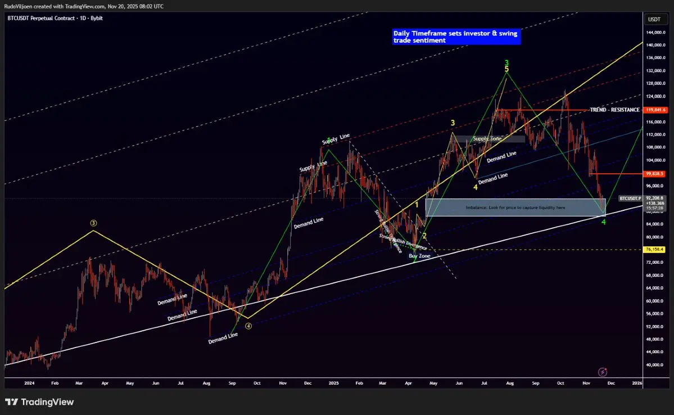This screenshot has width=674, height=415.
Task: Click the 92,208.8 last price label
Action: tap(655, 199)
